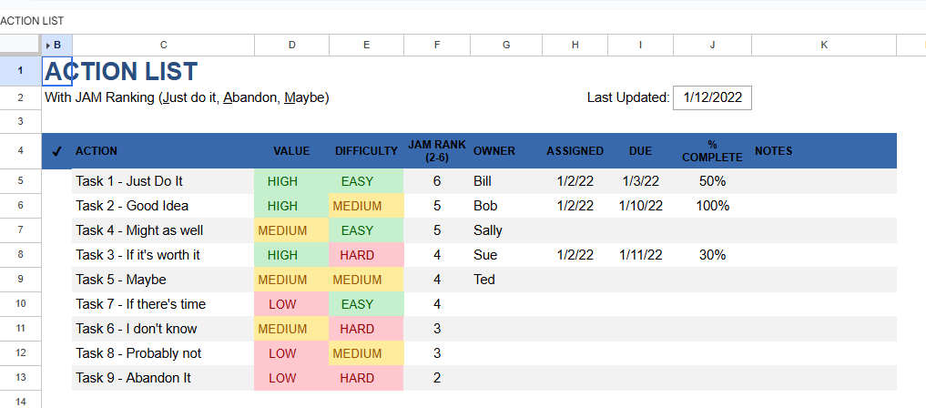Click the due date cell '1/11/22'
The height and width of the screenshot is (408, 926).
click(640, 255)
